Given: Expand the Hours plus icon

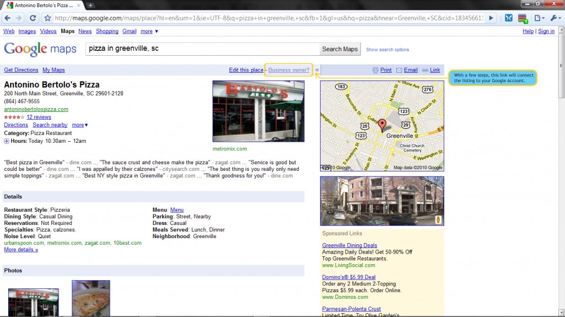Looking at the screenshot, I should coord(7,141).
